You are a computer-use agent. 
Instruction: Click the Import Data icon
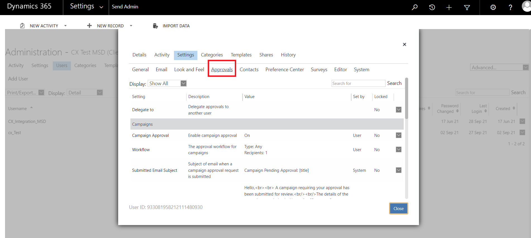point(156,26)
